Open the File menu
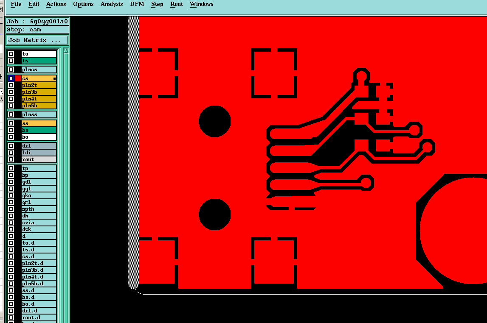The width and height of the screenshot is (487, 323). [x=16, y=4]
